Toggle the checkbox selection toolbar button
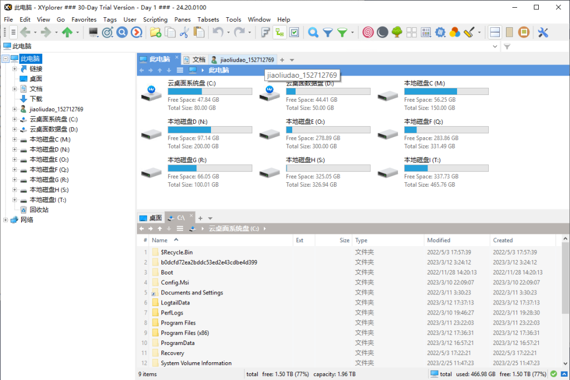The height and width of the screenshot is (380, 570). click(x=294, y=33)
